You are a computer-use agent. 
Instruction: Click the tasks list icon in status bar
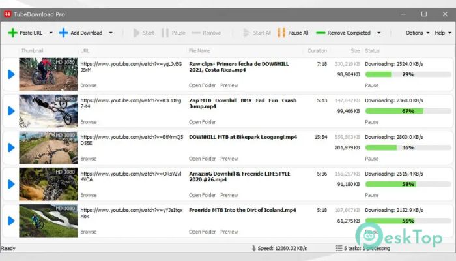coord(339,248)
